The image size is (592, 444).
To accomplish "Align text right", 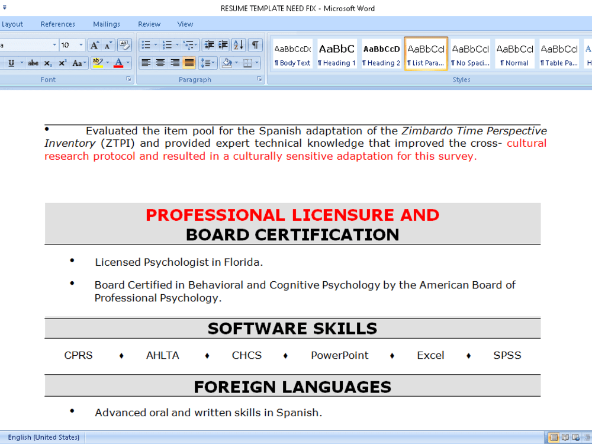I will coord(175,63).
